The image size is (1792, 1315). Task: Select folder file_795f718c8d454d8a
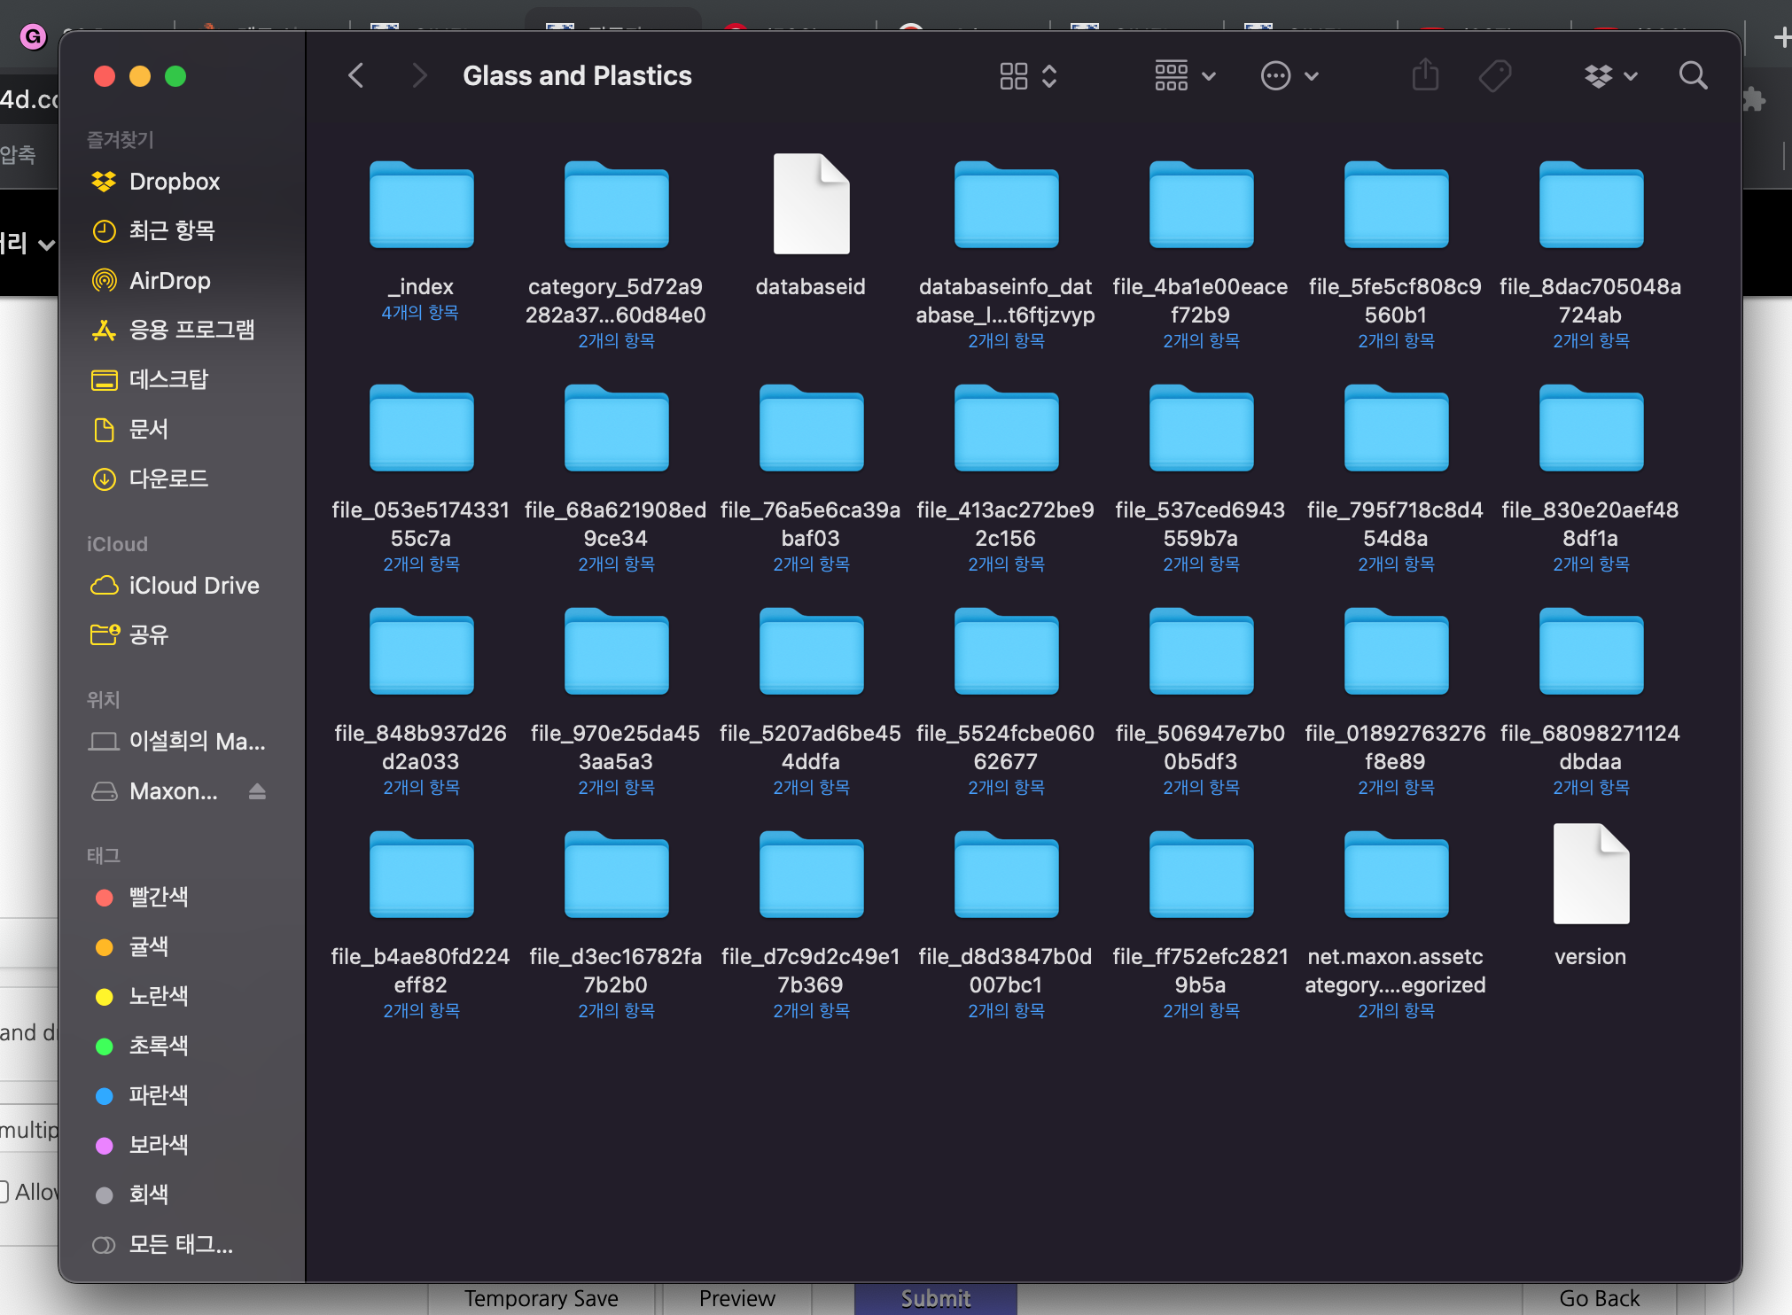pos(1396,429)
